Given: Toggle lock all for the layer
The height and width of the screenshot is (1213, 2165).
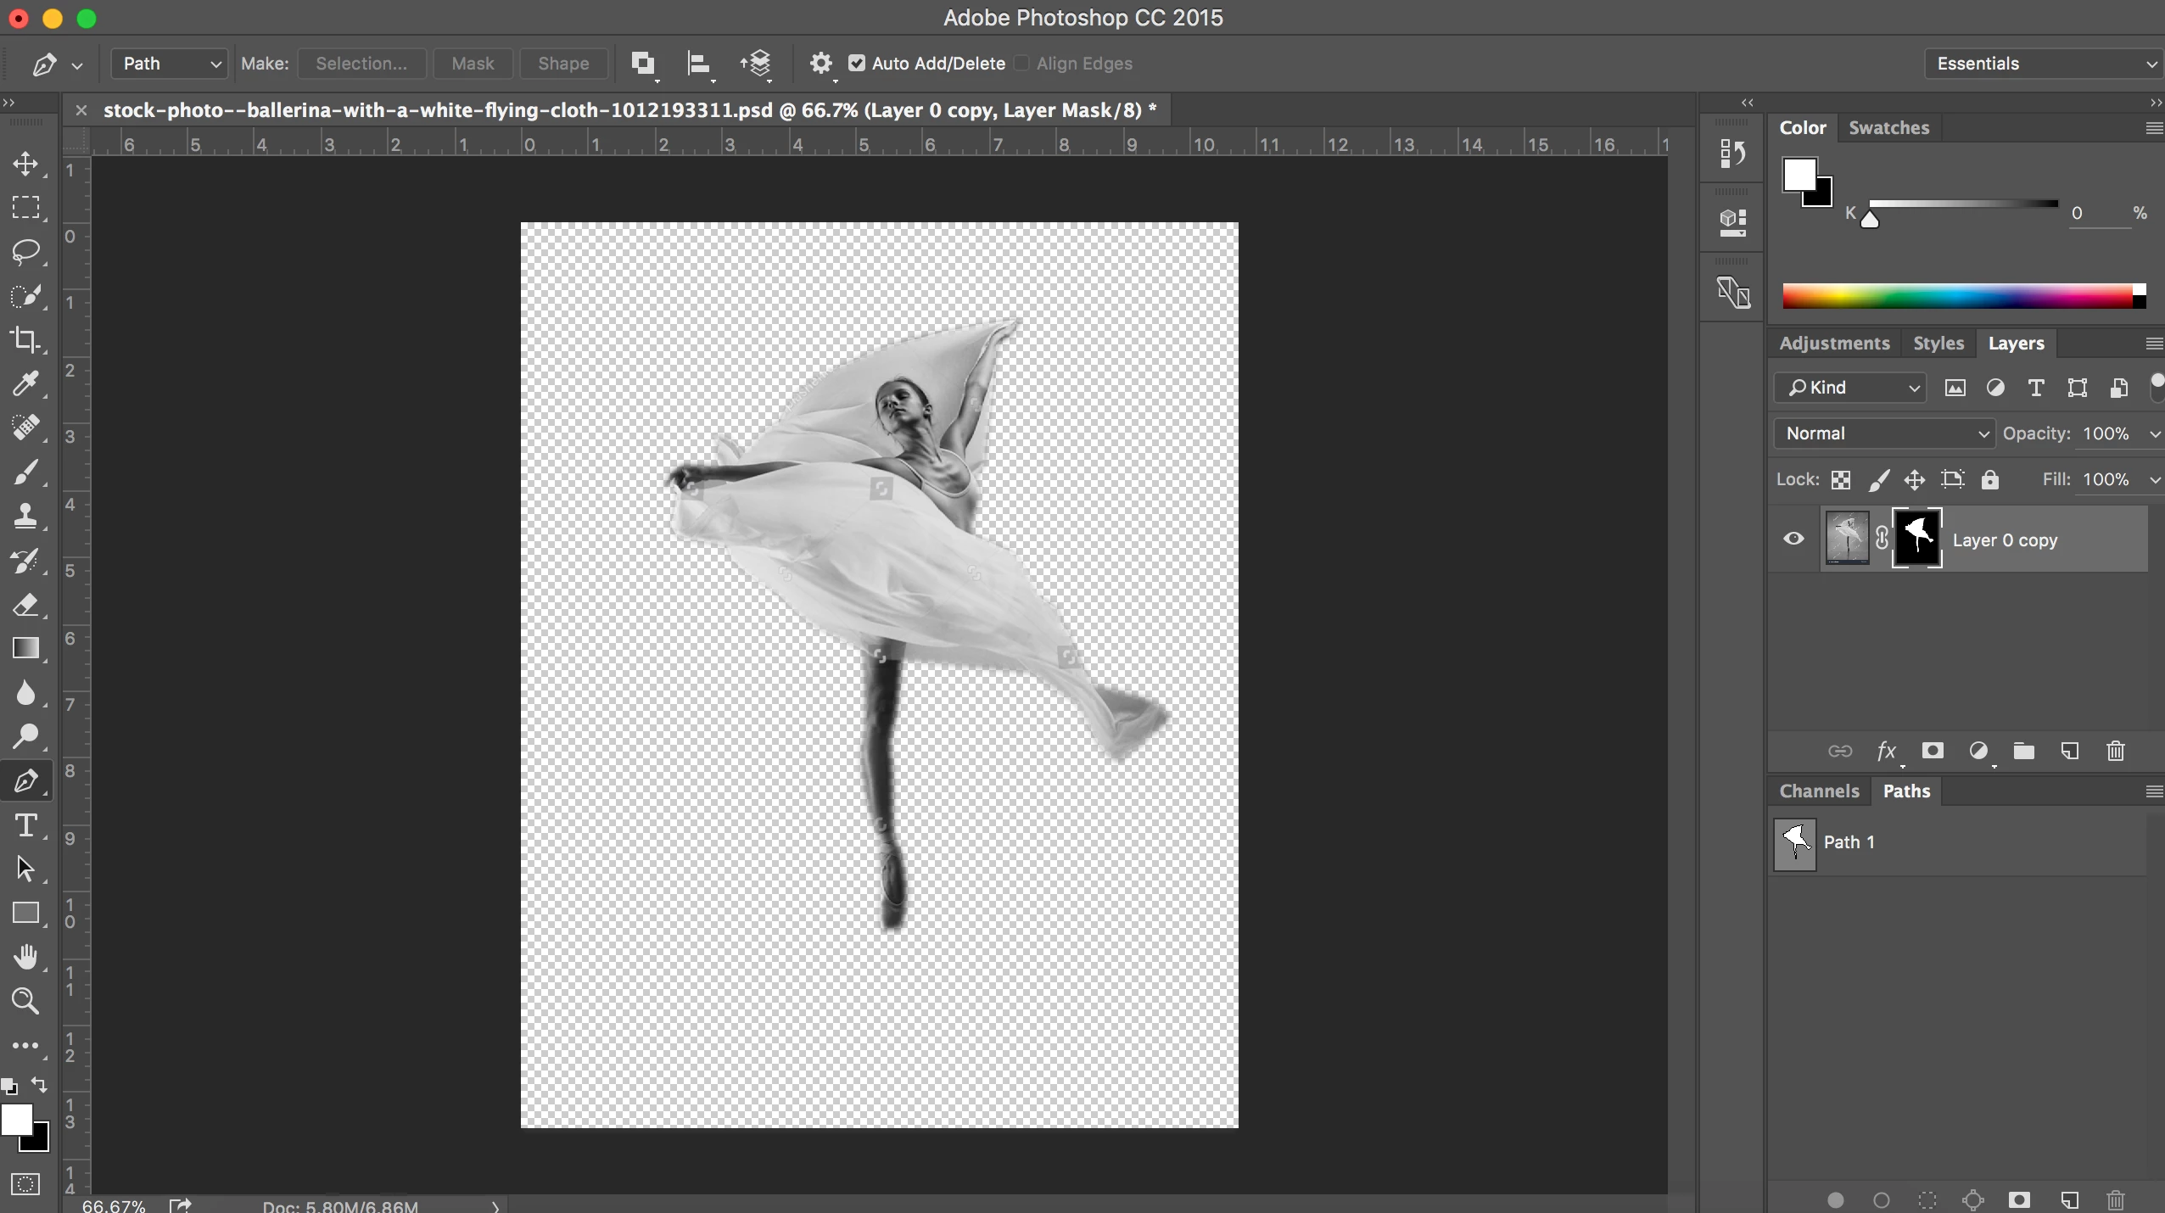Looking at the screenshot, I should [1990, 480].
